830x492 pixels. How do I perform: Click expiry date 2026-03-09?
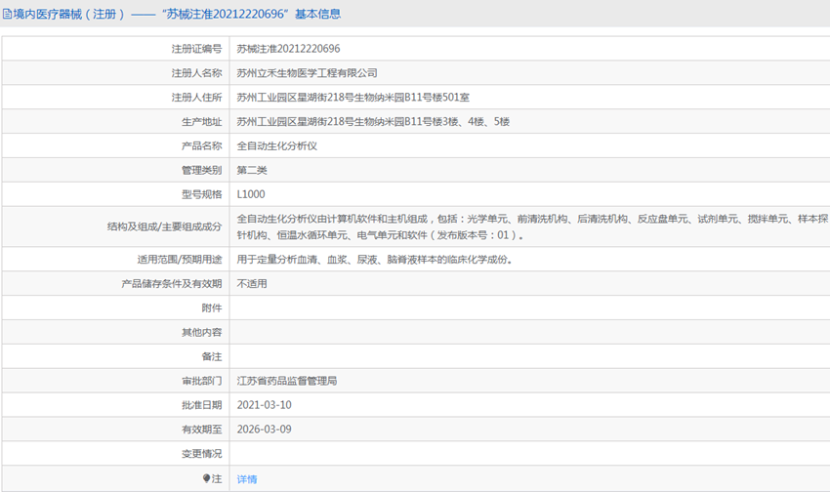(264, 430)
